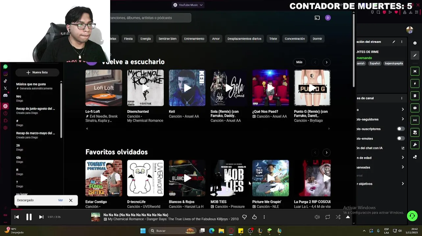Screen dimensions: 422x236
Task: Play the Disenchanted song card
Action: [x=145, y=88]
